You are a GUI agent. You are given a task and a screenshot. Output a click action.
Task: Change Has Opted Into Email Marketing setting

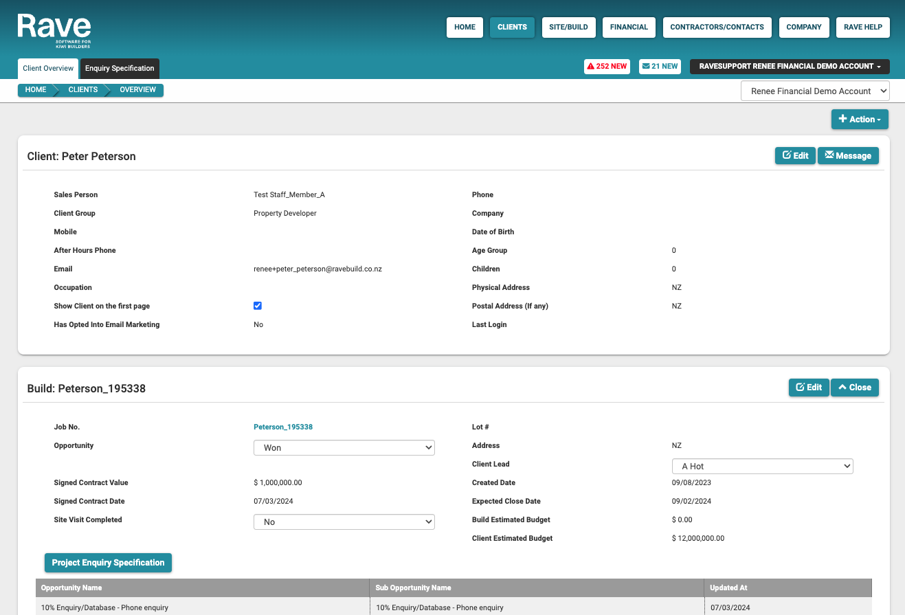click(258, 324)
